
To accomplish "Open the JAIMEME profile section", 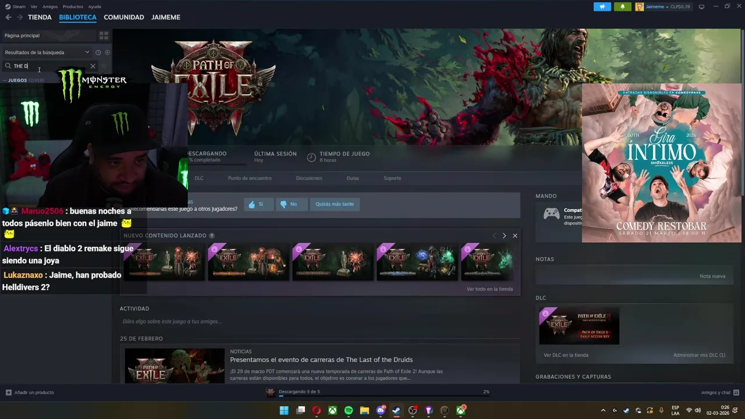I will point(166,17).
